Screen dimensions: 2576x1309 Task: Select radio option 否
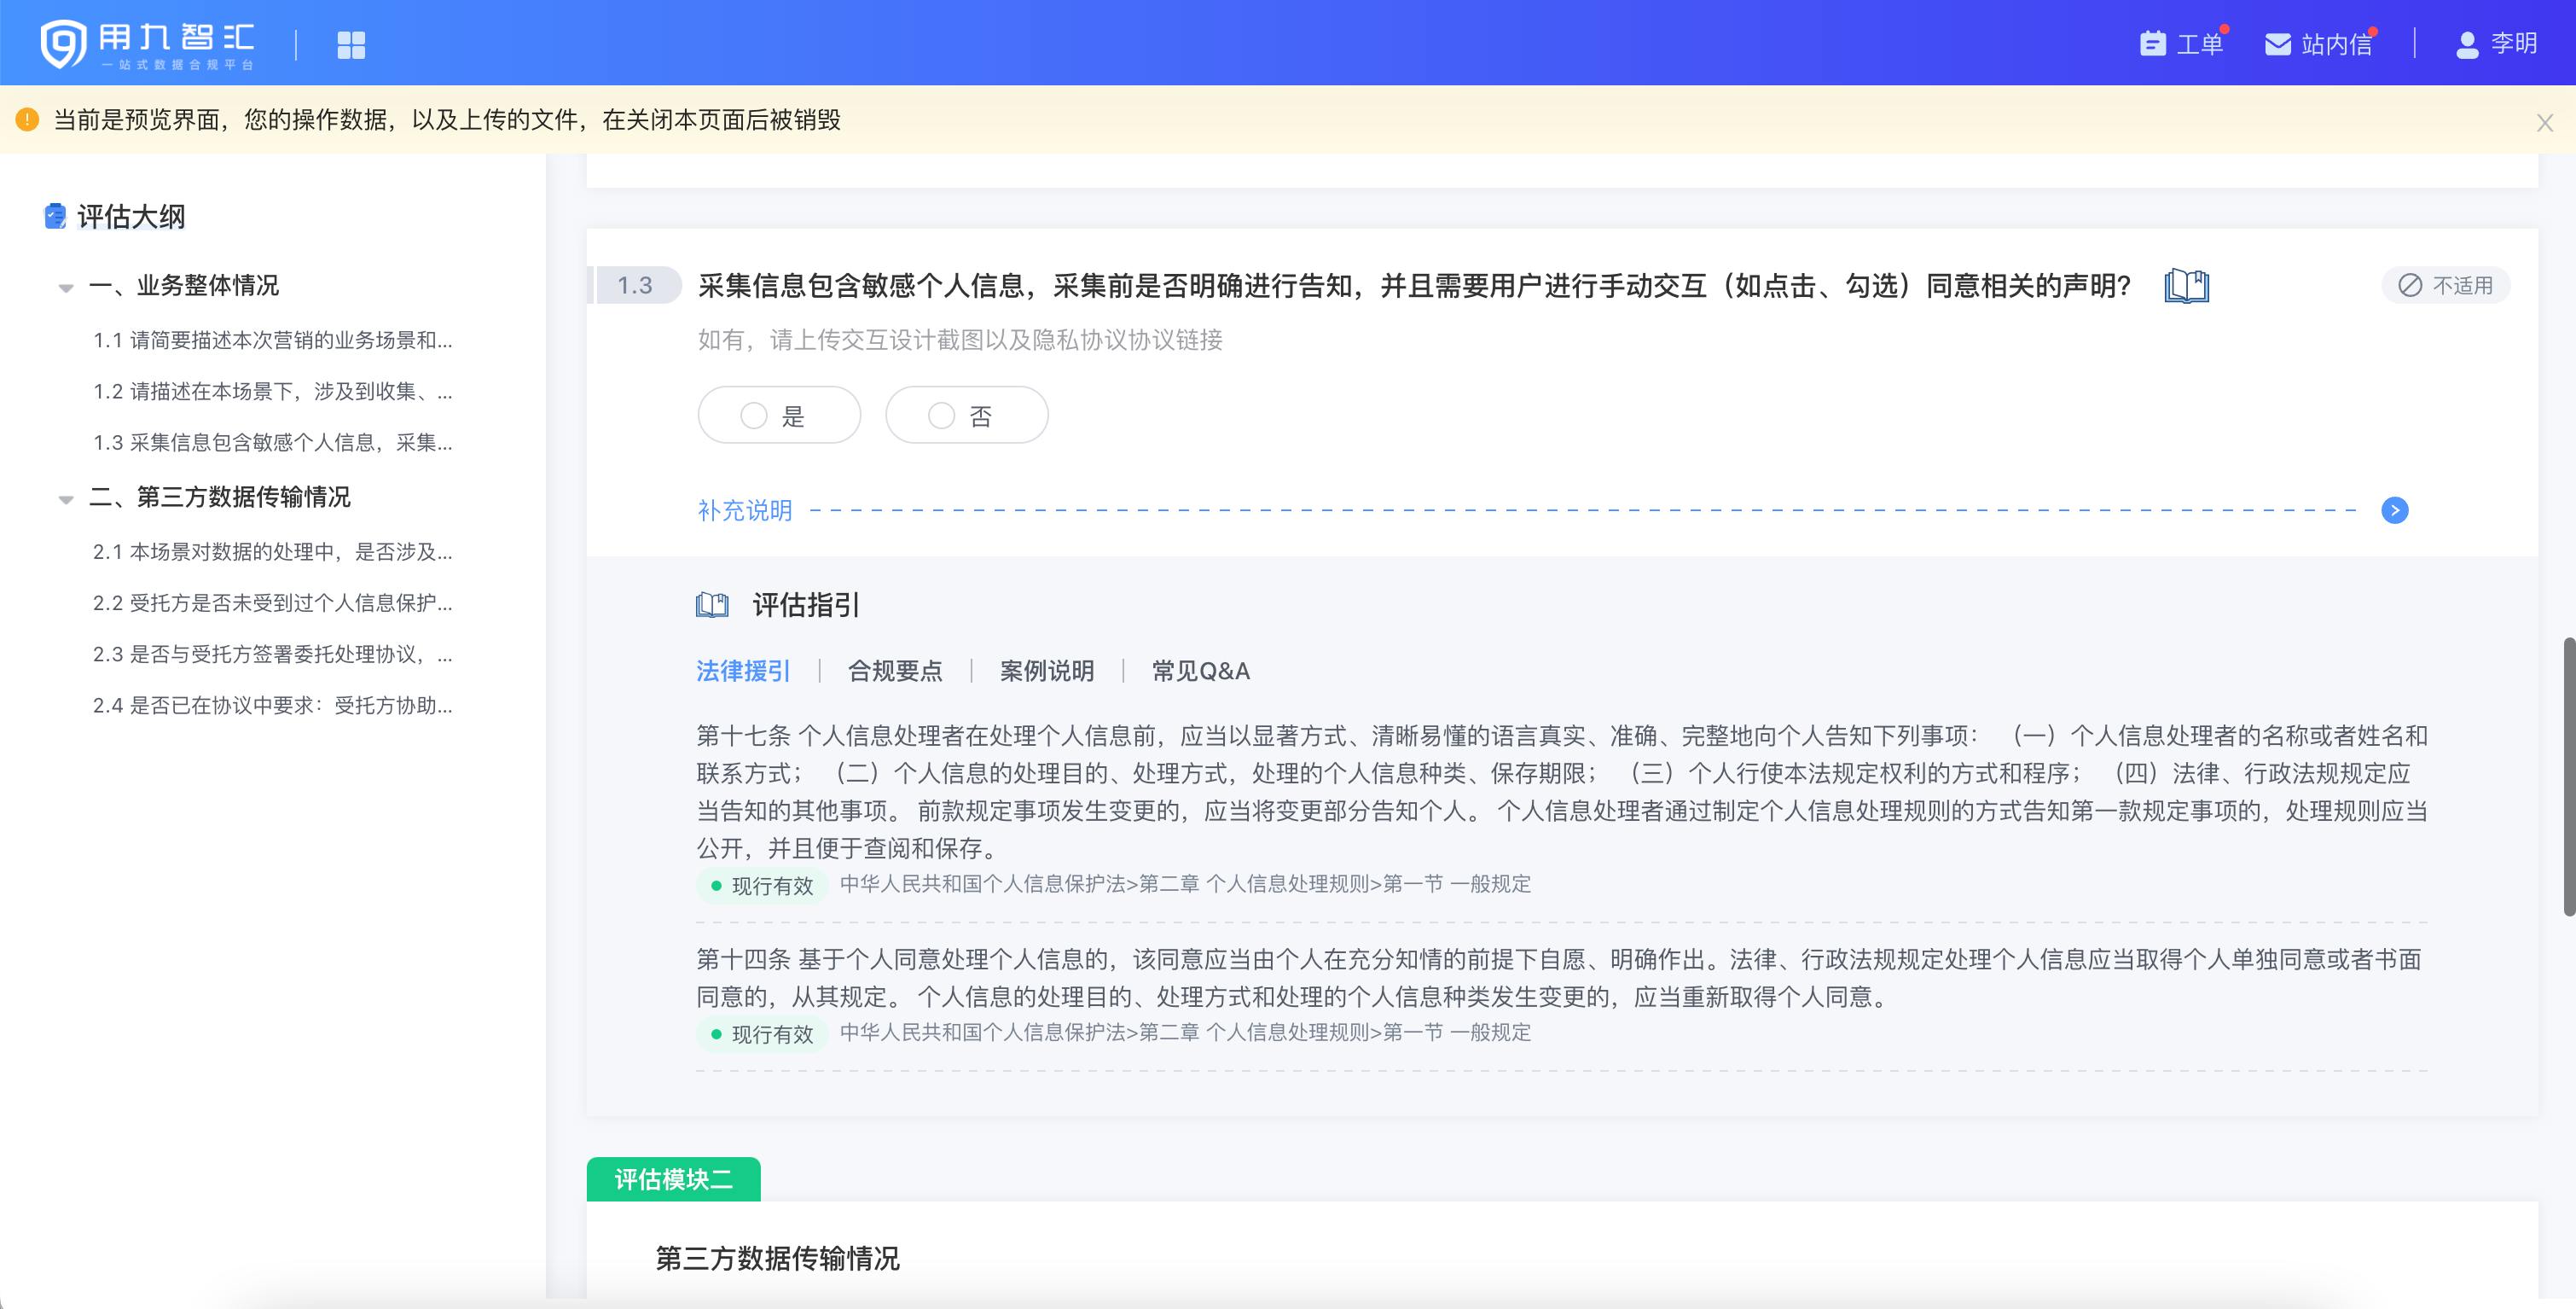click(x=967, y=416)
